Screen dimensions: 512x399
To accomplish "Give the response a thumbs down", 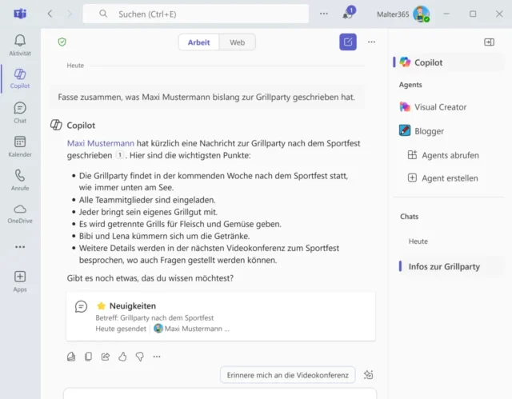I will click(139, 357).
